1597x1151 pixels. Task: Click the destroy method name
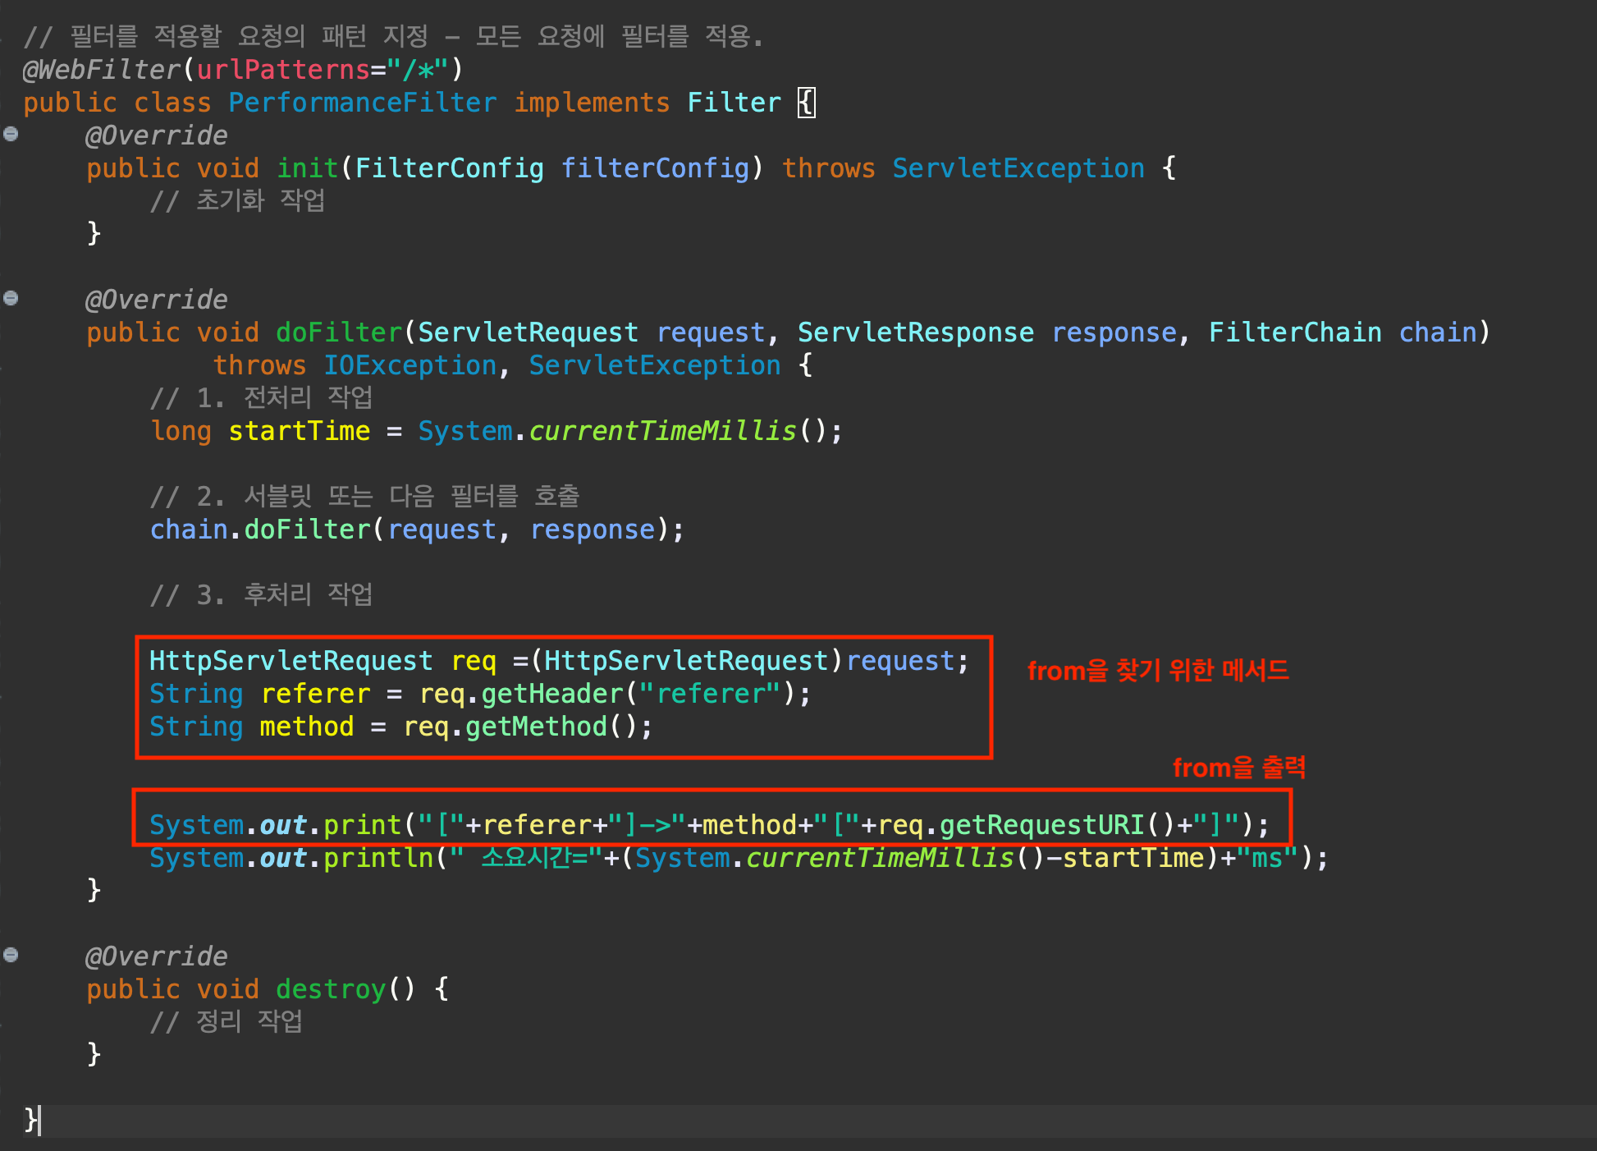pyautogui.click(x=330, y=989)
